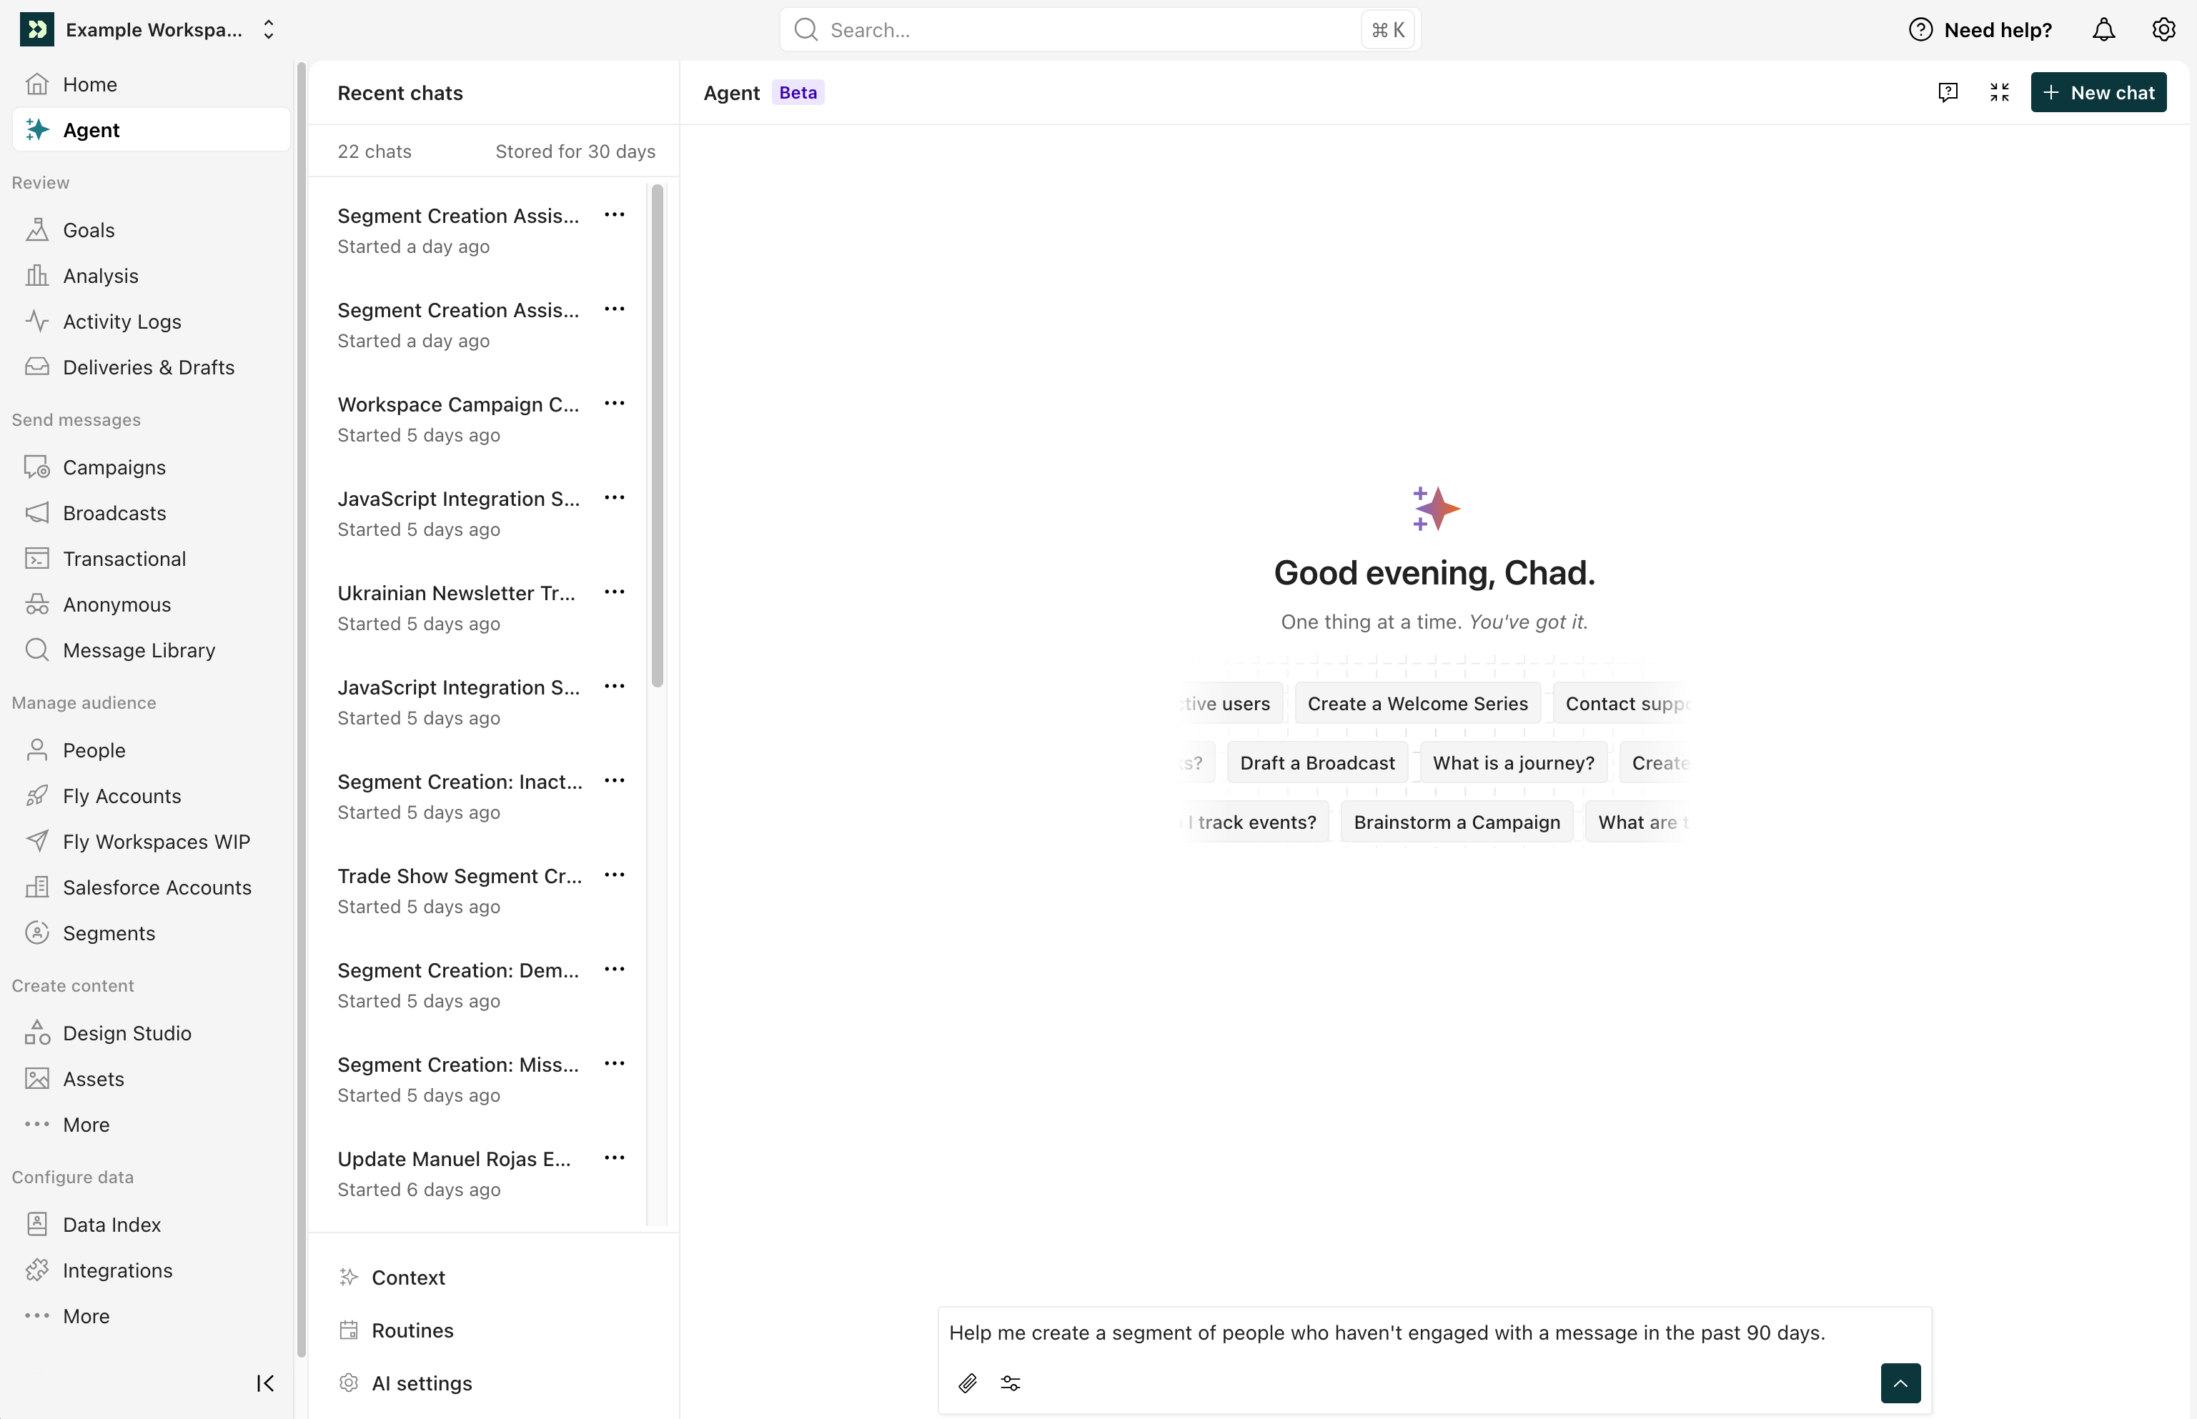
Task: Click the New chat button
Action: coord(2098,92)
